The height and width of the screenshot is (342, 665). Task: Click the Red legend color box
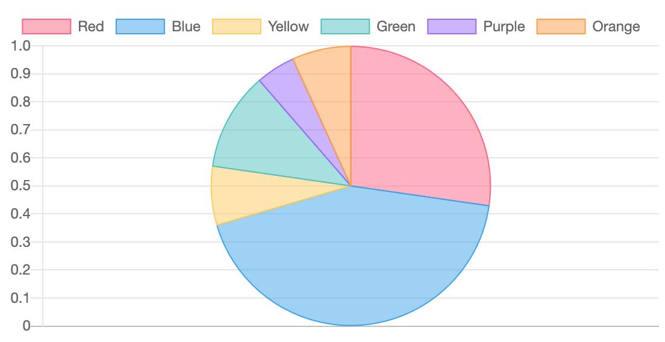[x=46, y=26]
